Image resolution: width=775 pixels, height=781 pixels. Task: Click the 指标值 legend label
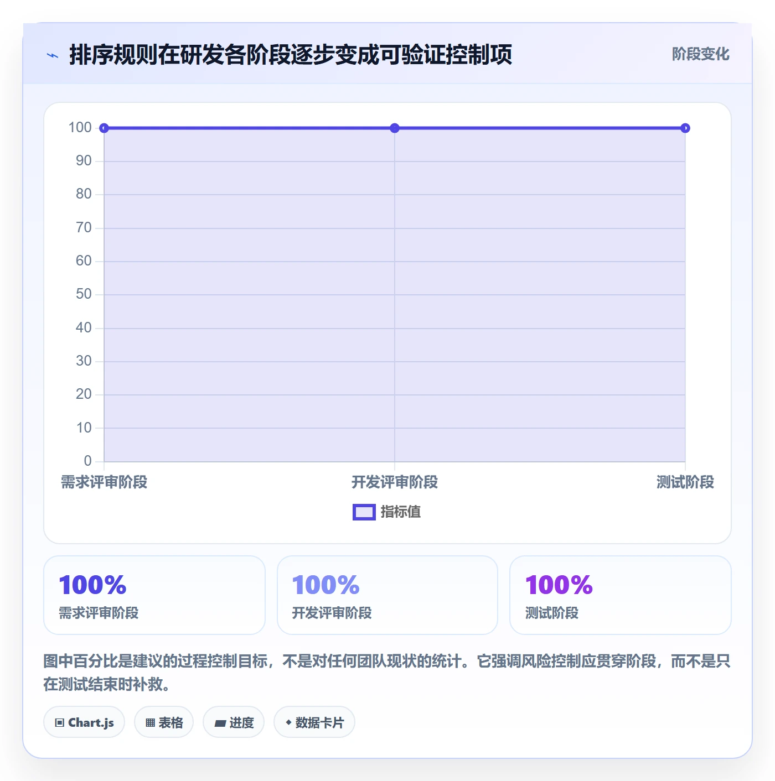[401, 512]
